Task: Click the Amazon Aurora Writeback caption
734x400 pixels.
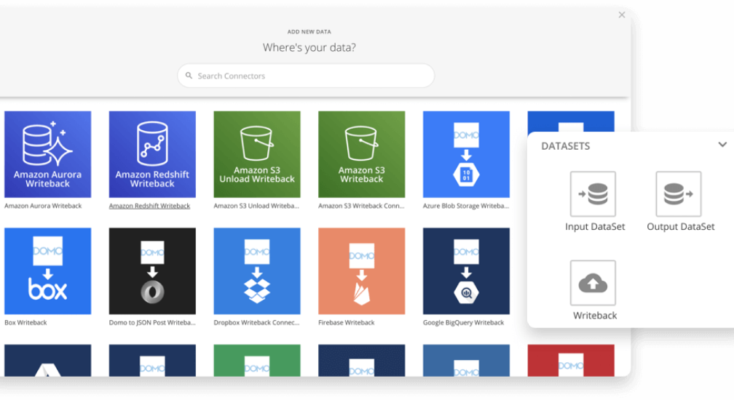Action: (x=43, y=206)
